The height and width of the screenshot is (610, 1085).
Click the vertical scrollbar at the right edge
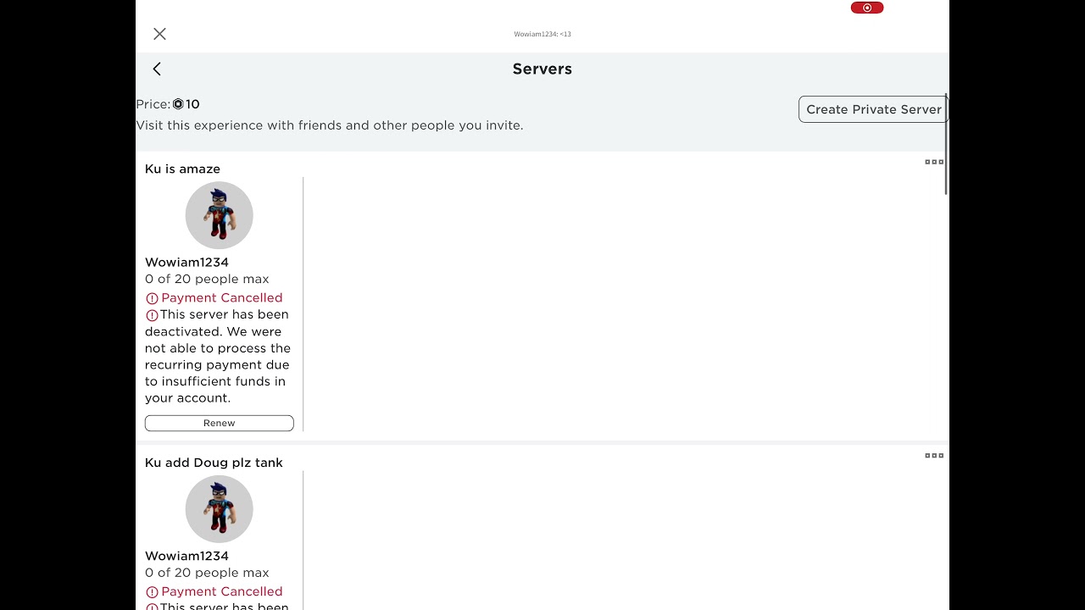946,144
